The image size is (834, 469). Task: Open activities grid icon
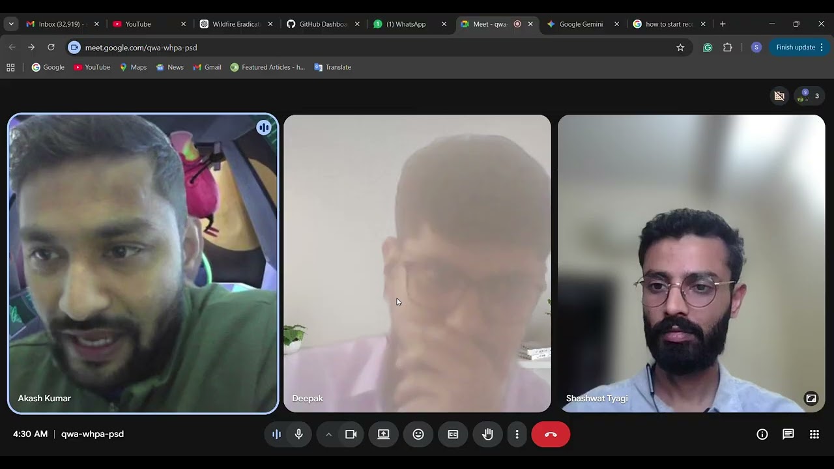(814, 434)
